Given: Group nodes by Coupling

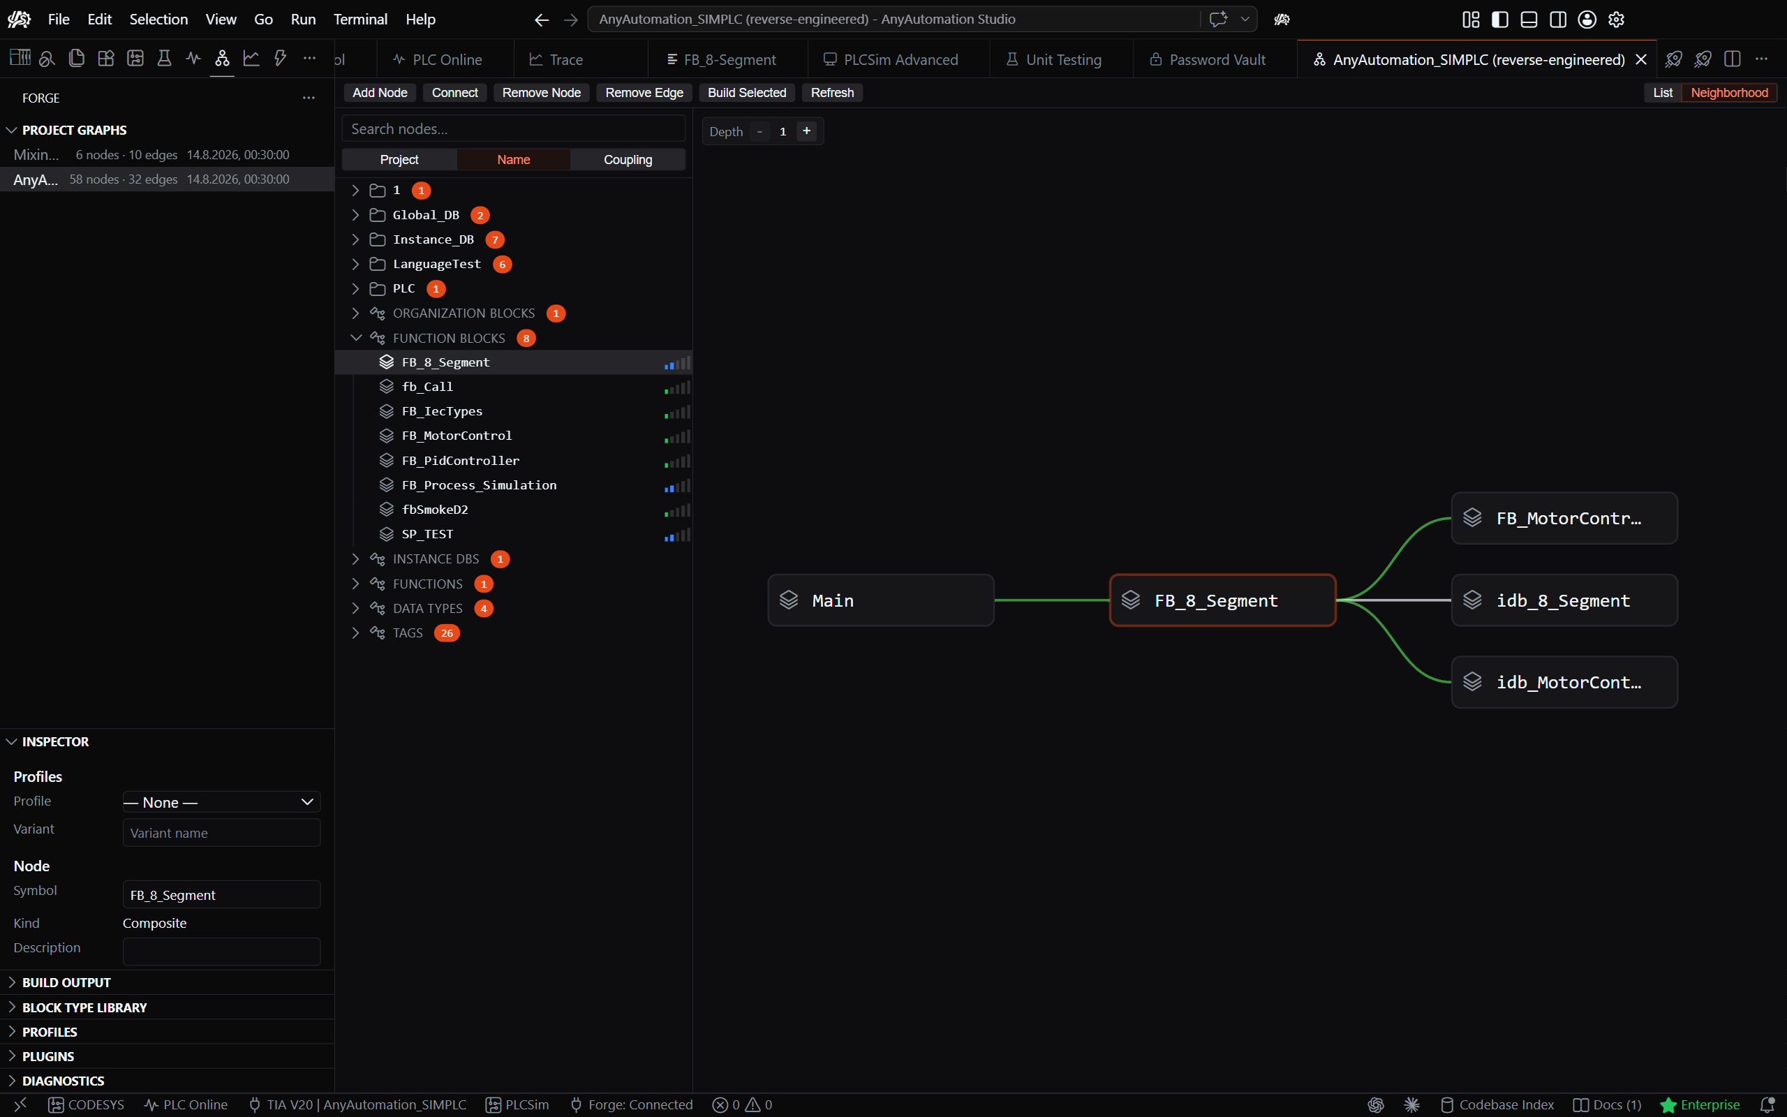Looking at the screenshot, I should pos(628,160).
